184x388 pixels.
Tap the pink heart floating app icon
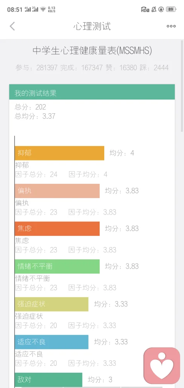click(x=162, y=366)
